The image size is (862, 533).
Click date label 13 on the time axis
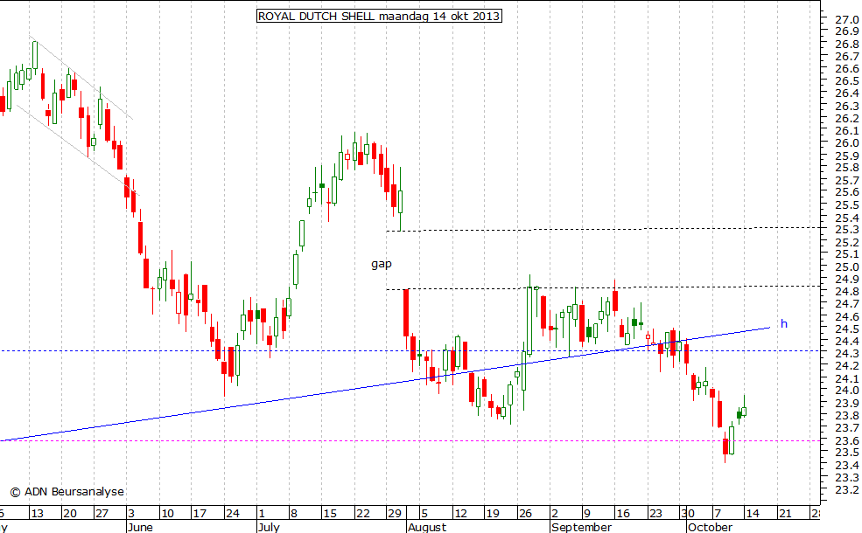click(x=37, y=514)
